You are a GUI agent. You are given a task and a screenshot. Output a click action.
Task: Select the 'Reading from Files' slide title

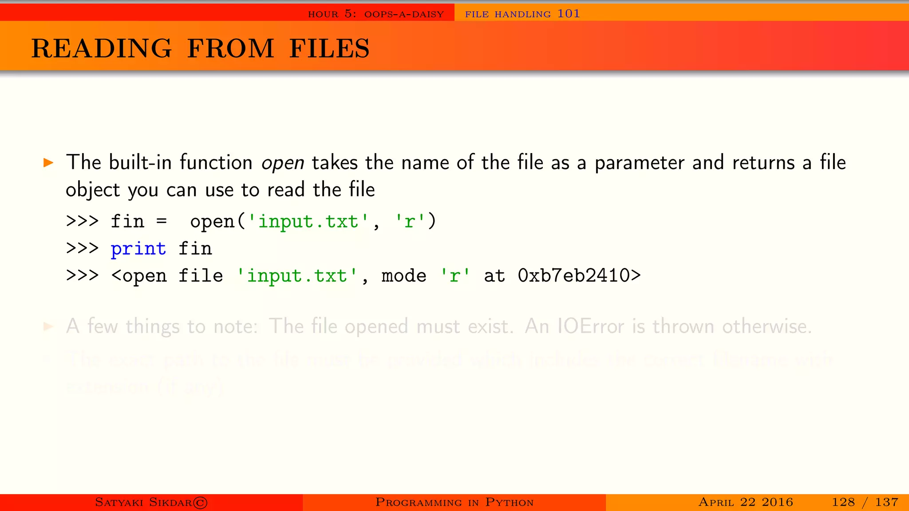[x=200, y=48]
